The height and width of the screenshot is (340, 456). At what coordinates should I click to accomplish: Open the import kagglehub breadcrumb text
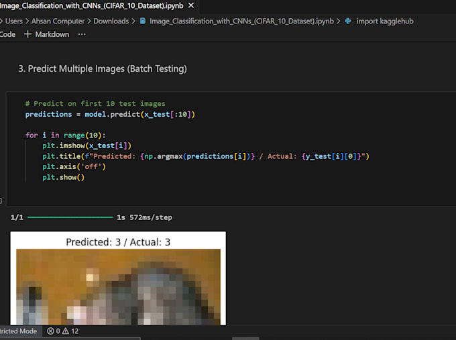384,21
